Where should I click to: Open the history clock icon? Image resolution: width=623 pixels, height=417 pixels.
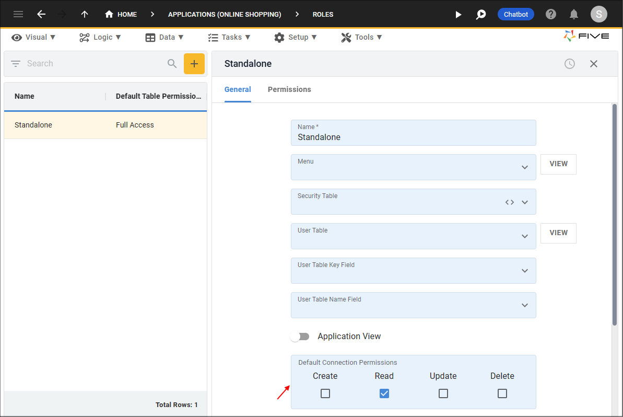pyautogui.click(x=570, y=64)
